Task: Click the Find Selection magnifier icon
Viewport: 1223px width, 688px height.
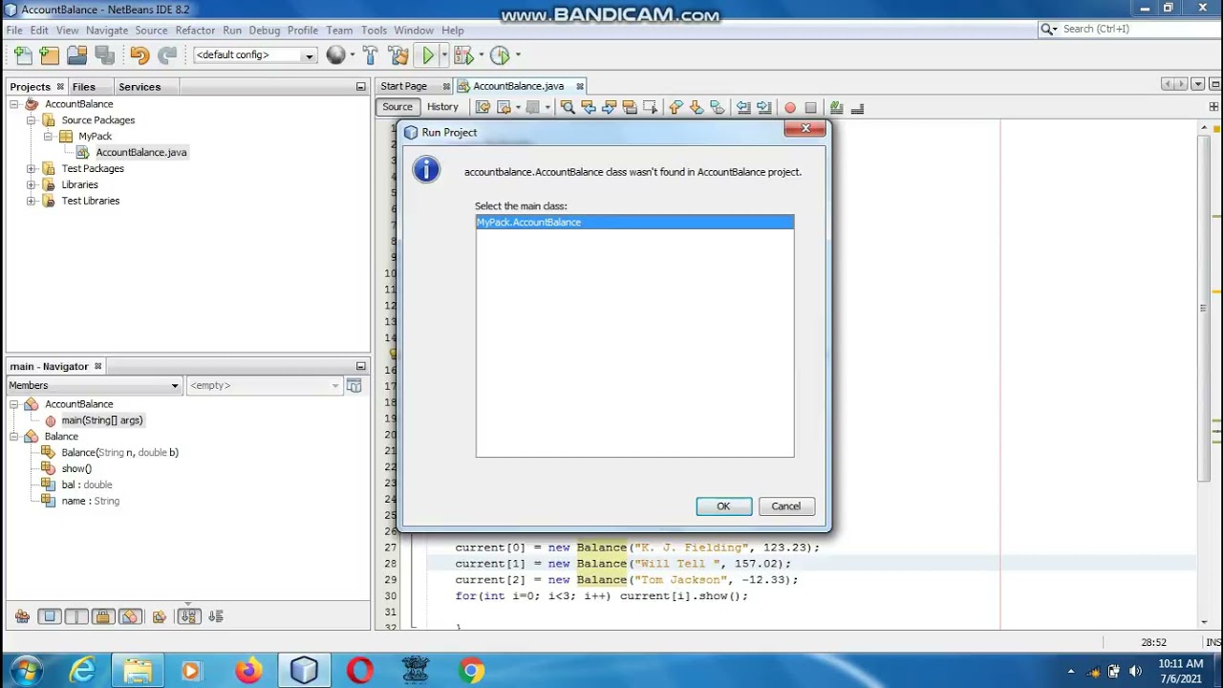Action: (568, 107)
